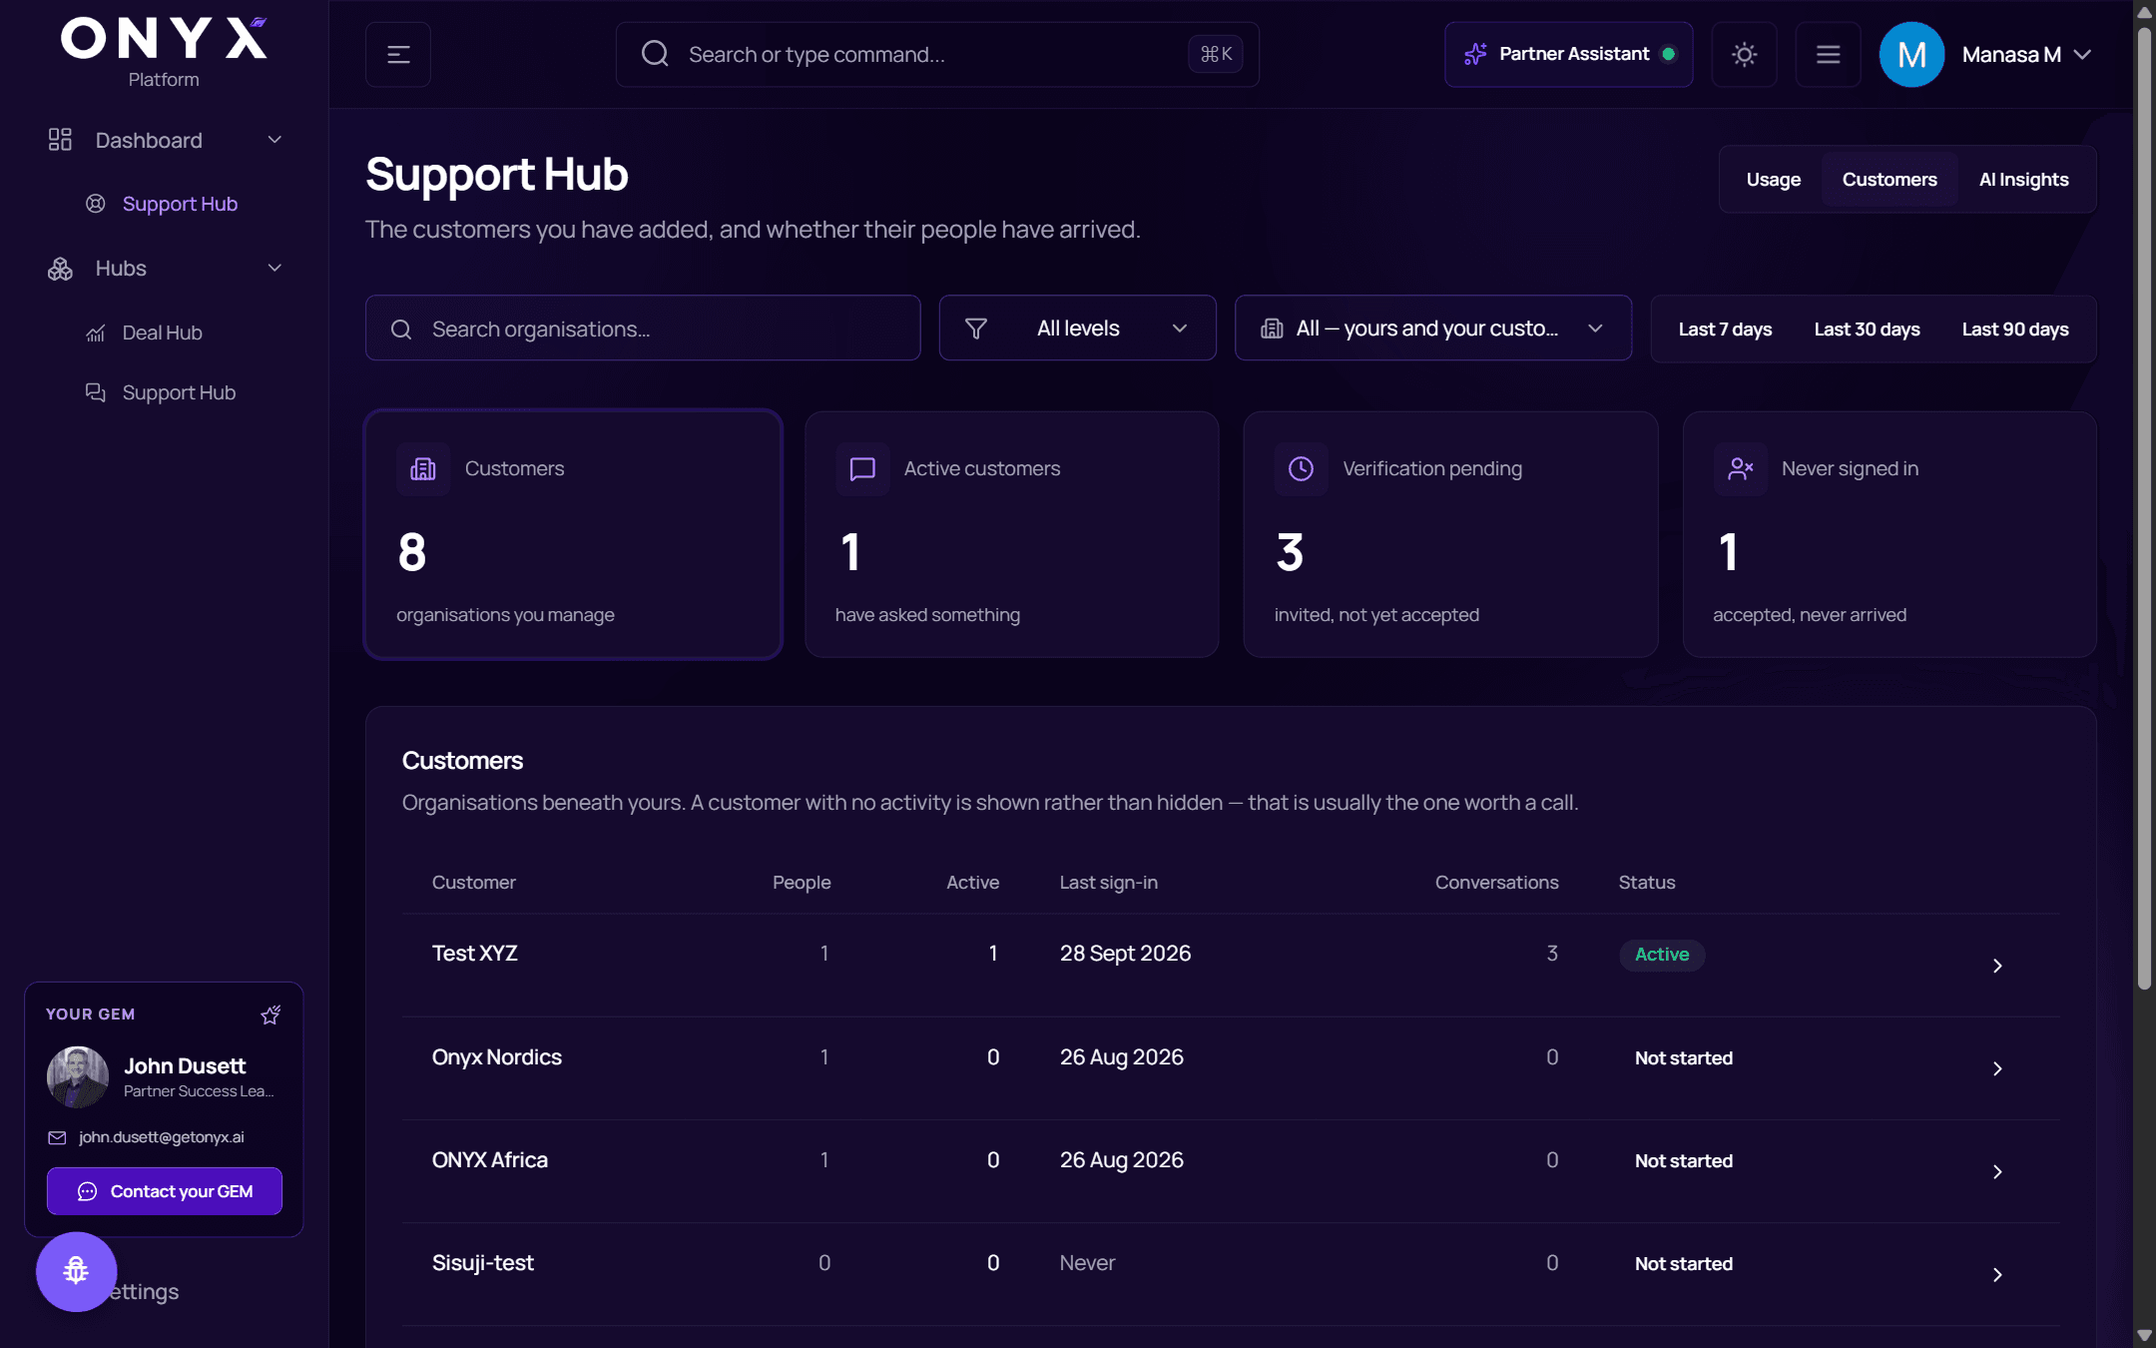Open the Partner Assistant button
The height and width of the screenshot is (1348, 2156).
tap(1568, 55)
